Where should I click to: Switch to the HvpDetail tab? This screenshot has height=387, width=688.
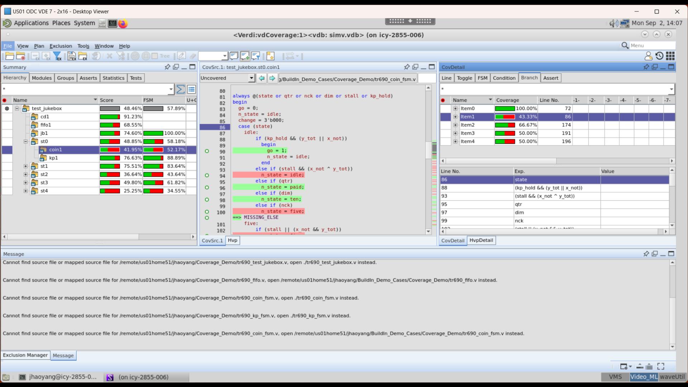point(481,240)
